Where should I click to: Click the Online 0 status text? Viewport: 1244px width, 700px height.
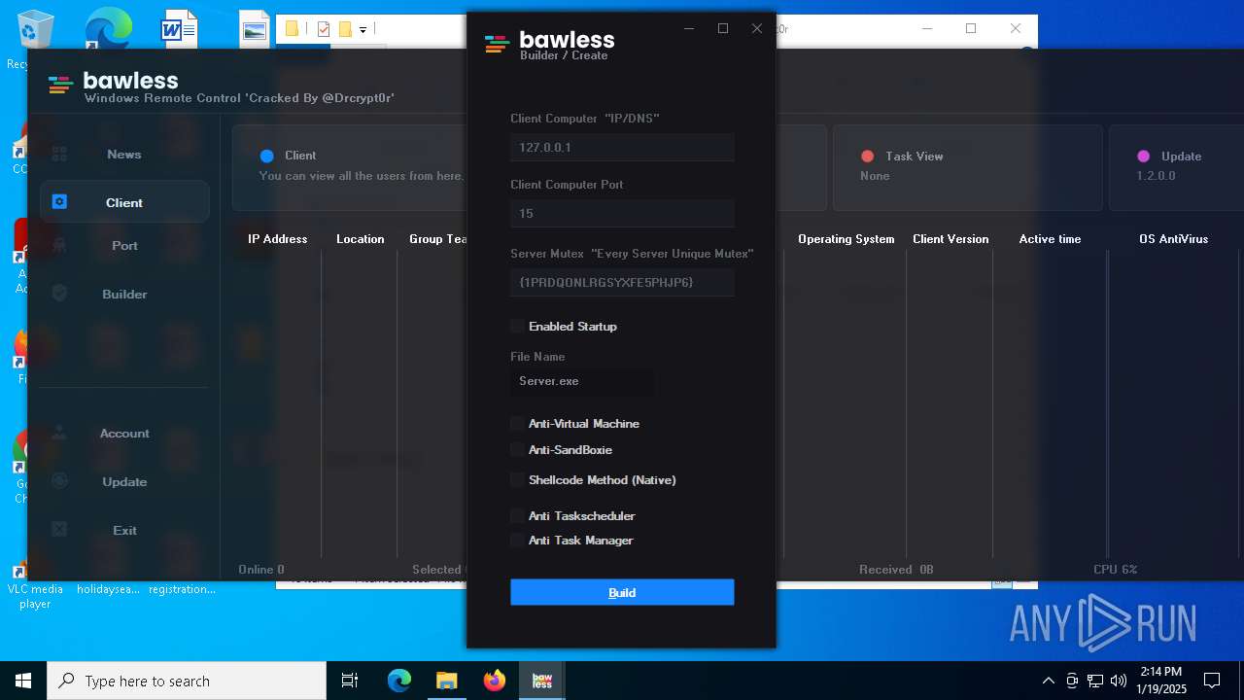[x=261, y=570]
